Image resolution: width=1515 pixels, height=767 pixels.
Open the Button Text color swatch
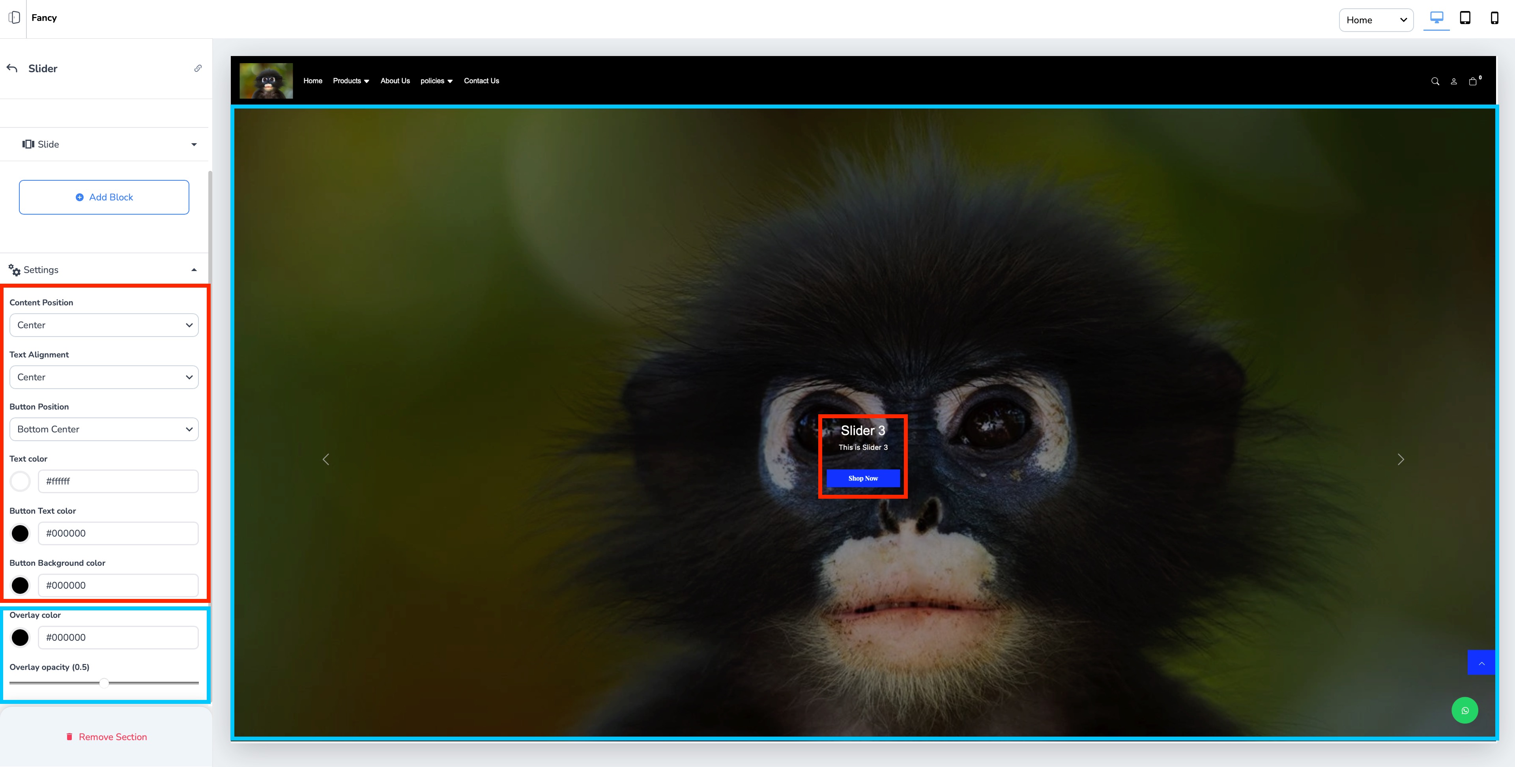click(20, 533)
